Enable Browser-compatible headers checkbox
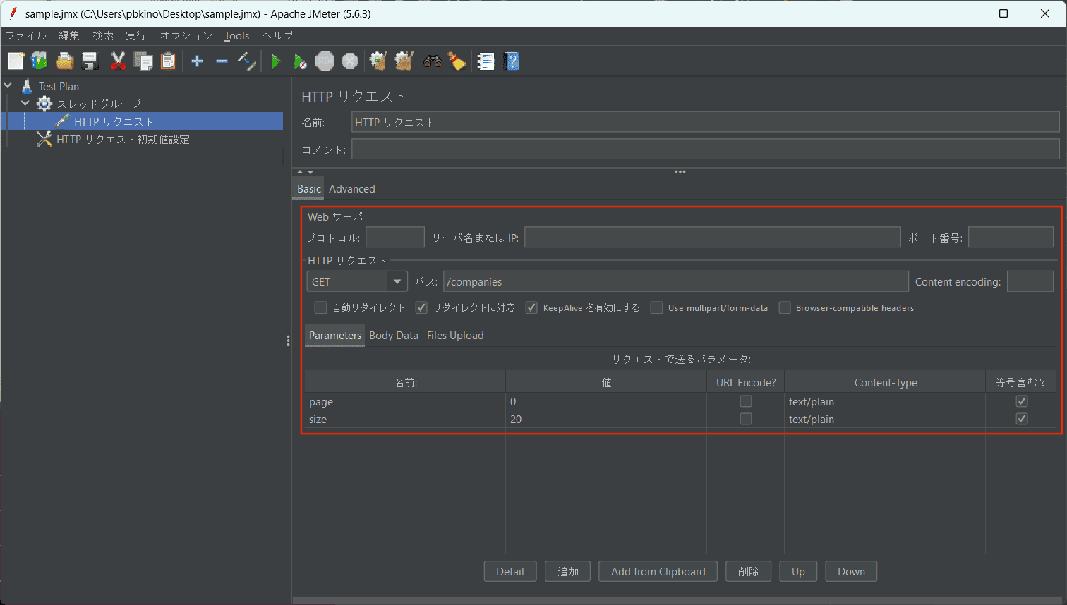Viewport: 1067px width, 605px height. click(785, 307)
